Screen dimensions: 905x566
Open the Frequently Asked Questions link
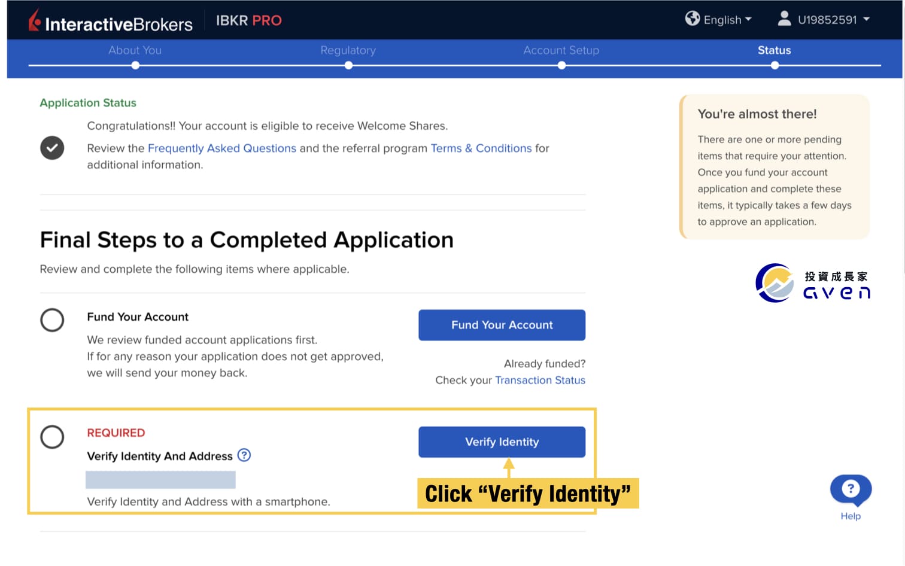pos(221,148)
